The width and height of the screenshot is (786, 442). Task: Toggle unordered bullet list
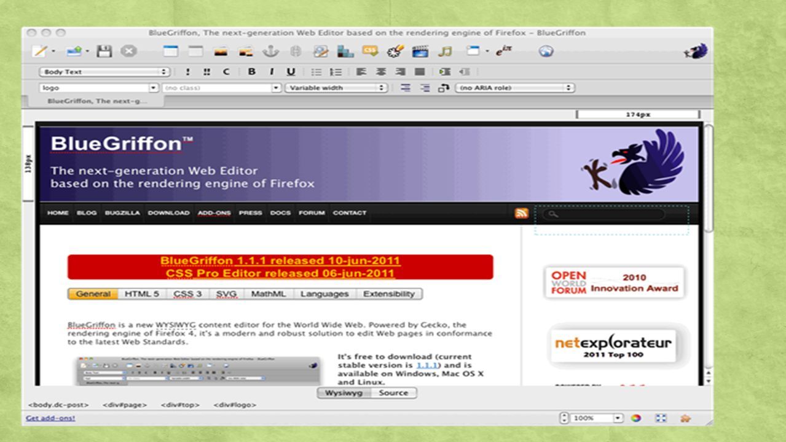point(316,72)
